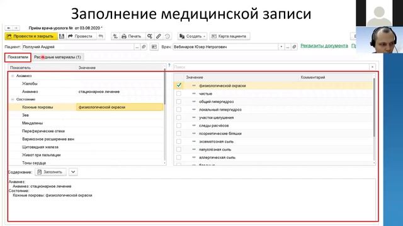Click into the Врач input field

[x=225, y=47]
